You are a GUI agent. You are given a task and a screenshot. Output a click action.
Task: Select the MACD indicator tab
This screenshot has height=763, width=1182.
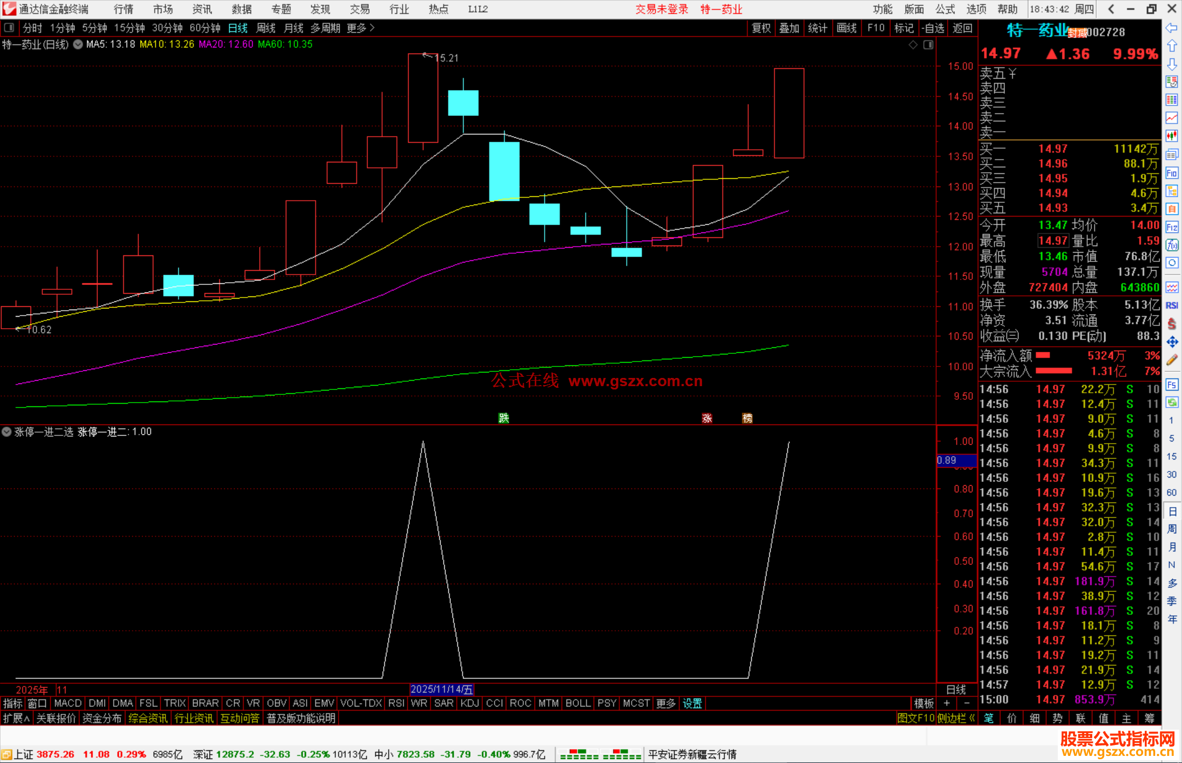pyautogui.click(x=68, y=703)
